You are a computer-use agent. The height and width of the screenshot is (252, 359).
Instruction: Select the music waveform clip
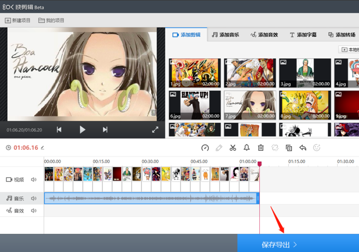point(151,199)
